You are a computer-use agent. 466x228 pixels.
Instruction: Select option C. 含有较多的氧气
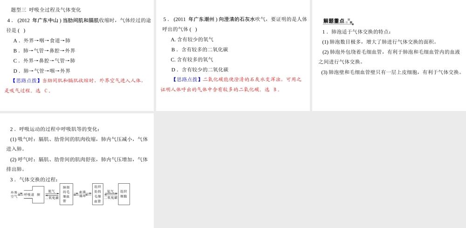click(x=192, y=60)
